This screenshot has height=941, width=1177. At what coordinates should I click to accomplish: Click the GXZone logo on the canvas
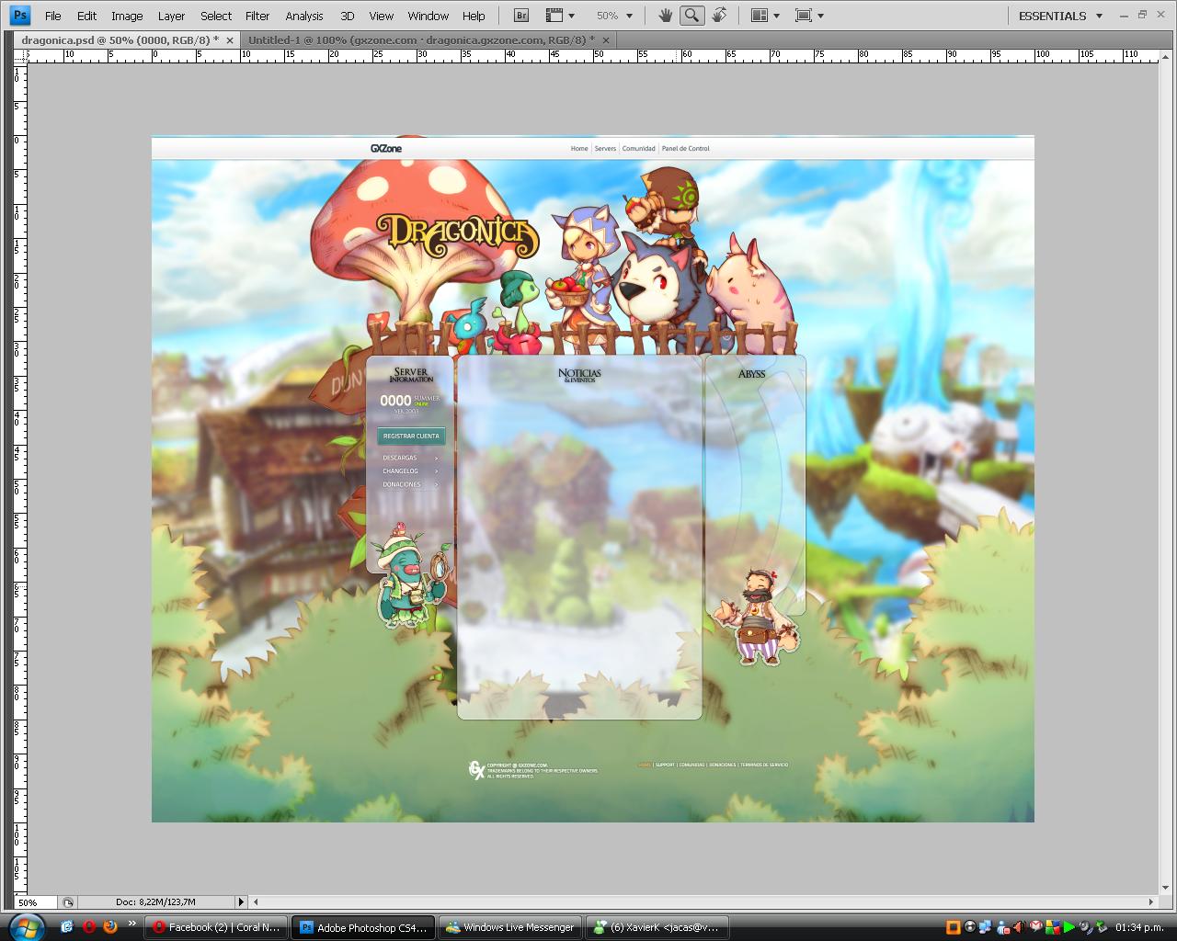(386, 148)
